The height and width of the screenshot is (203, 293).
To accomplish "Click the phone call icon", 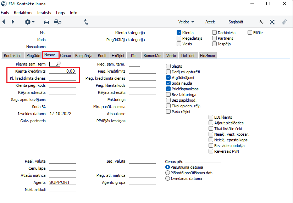I will (x=86, y=22).
